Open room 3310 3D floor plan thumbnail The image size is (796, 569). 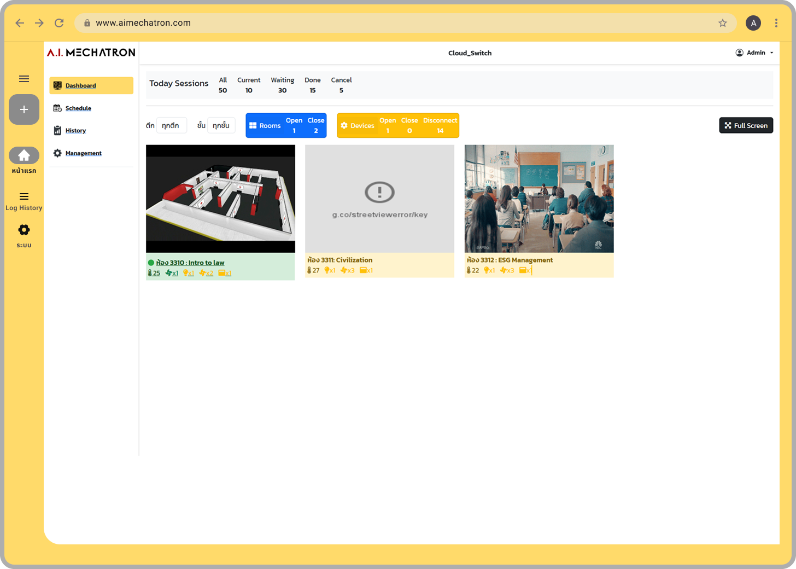[x=220, y=199]
